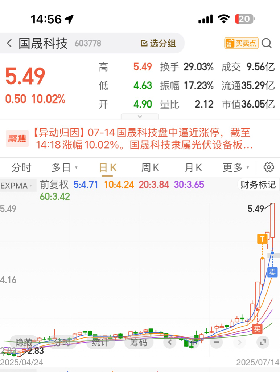Tap the 2025/04/24 start date label
280x372 pixels.
21,362
